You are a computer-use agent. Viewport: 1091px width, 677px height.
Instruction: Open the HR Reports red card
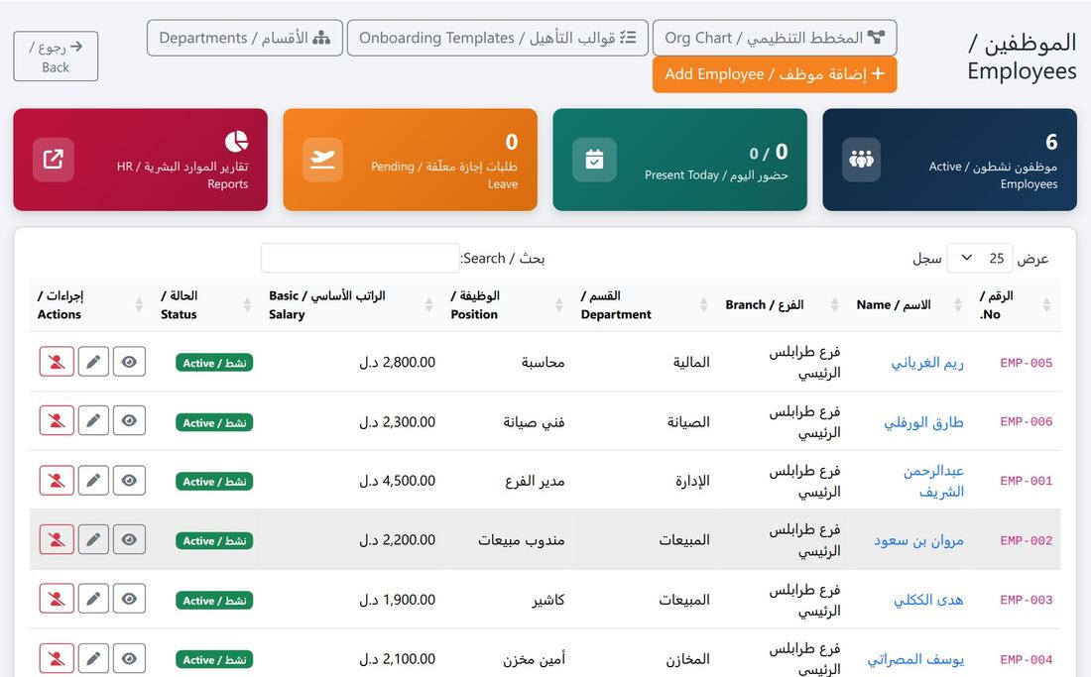pos(141,160)
